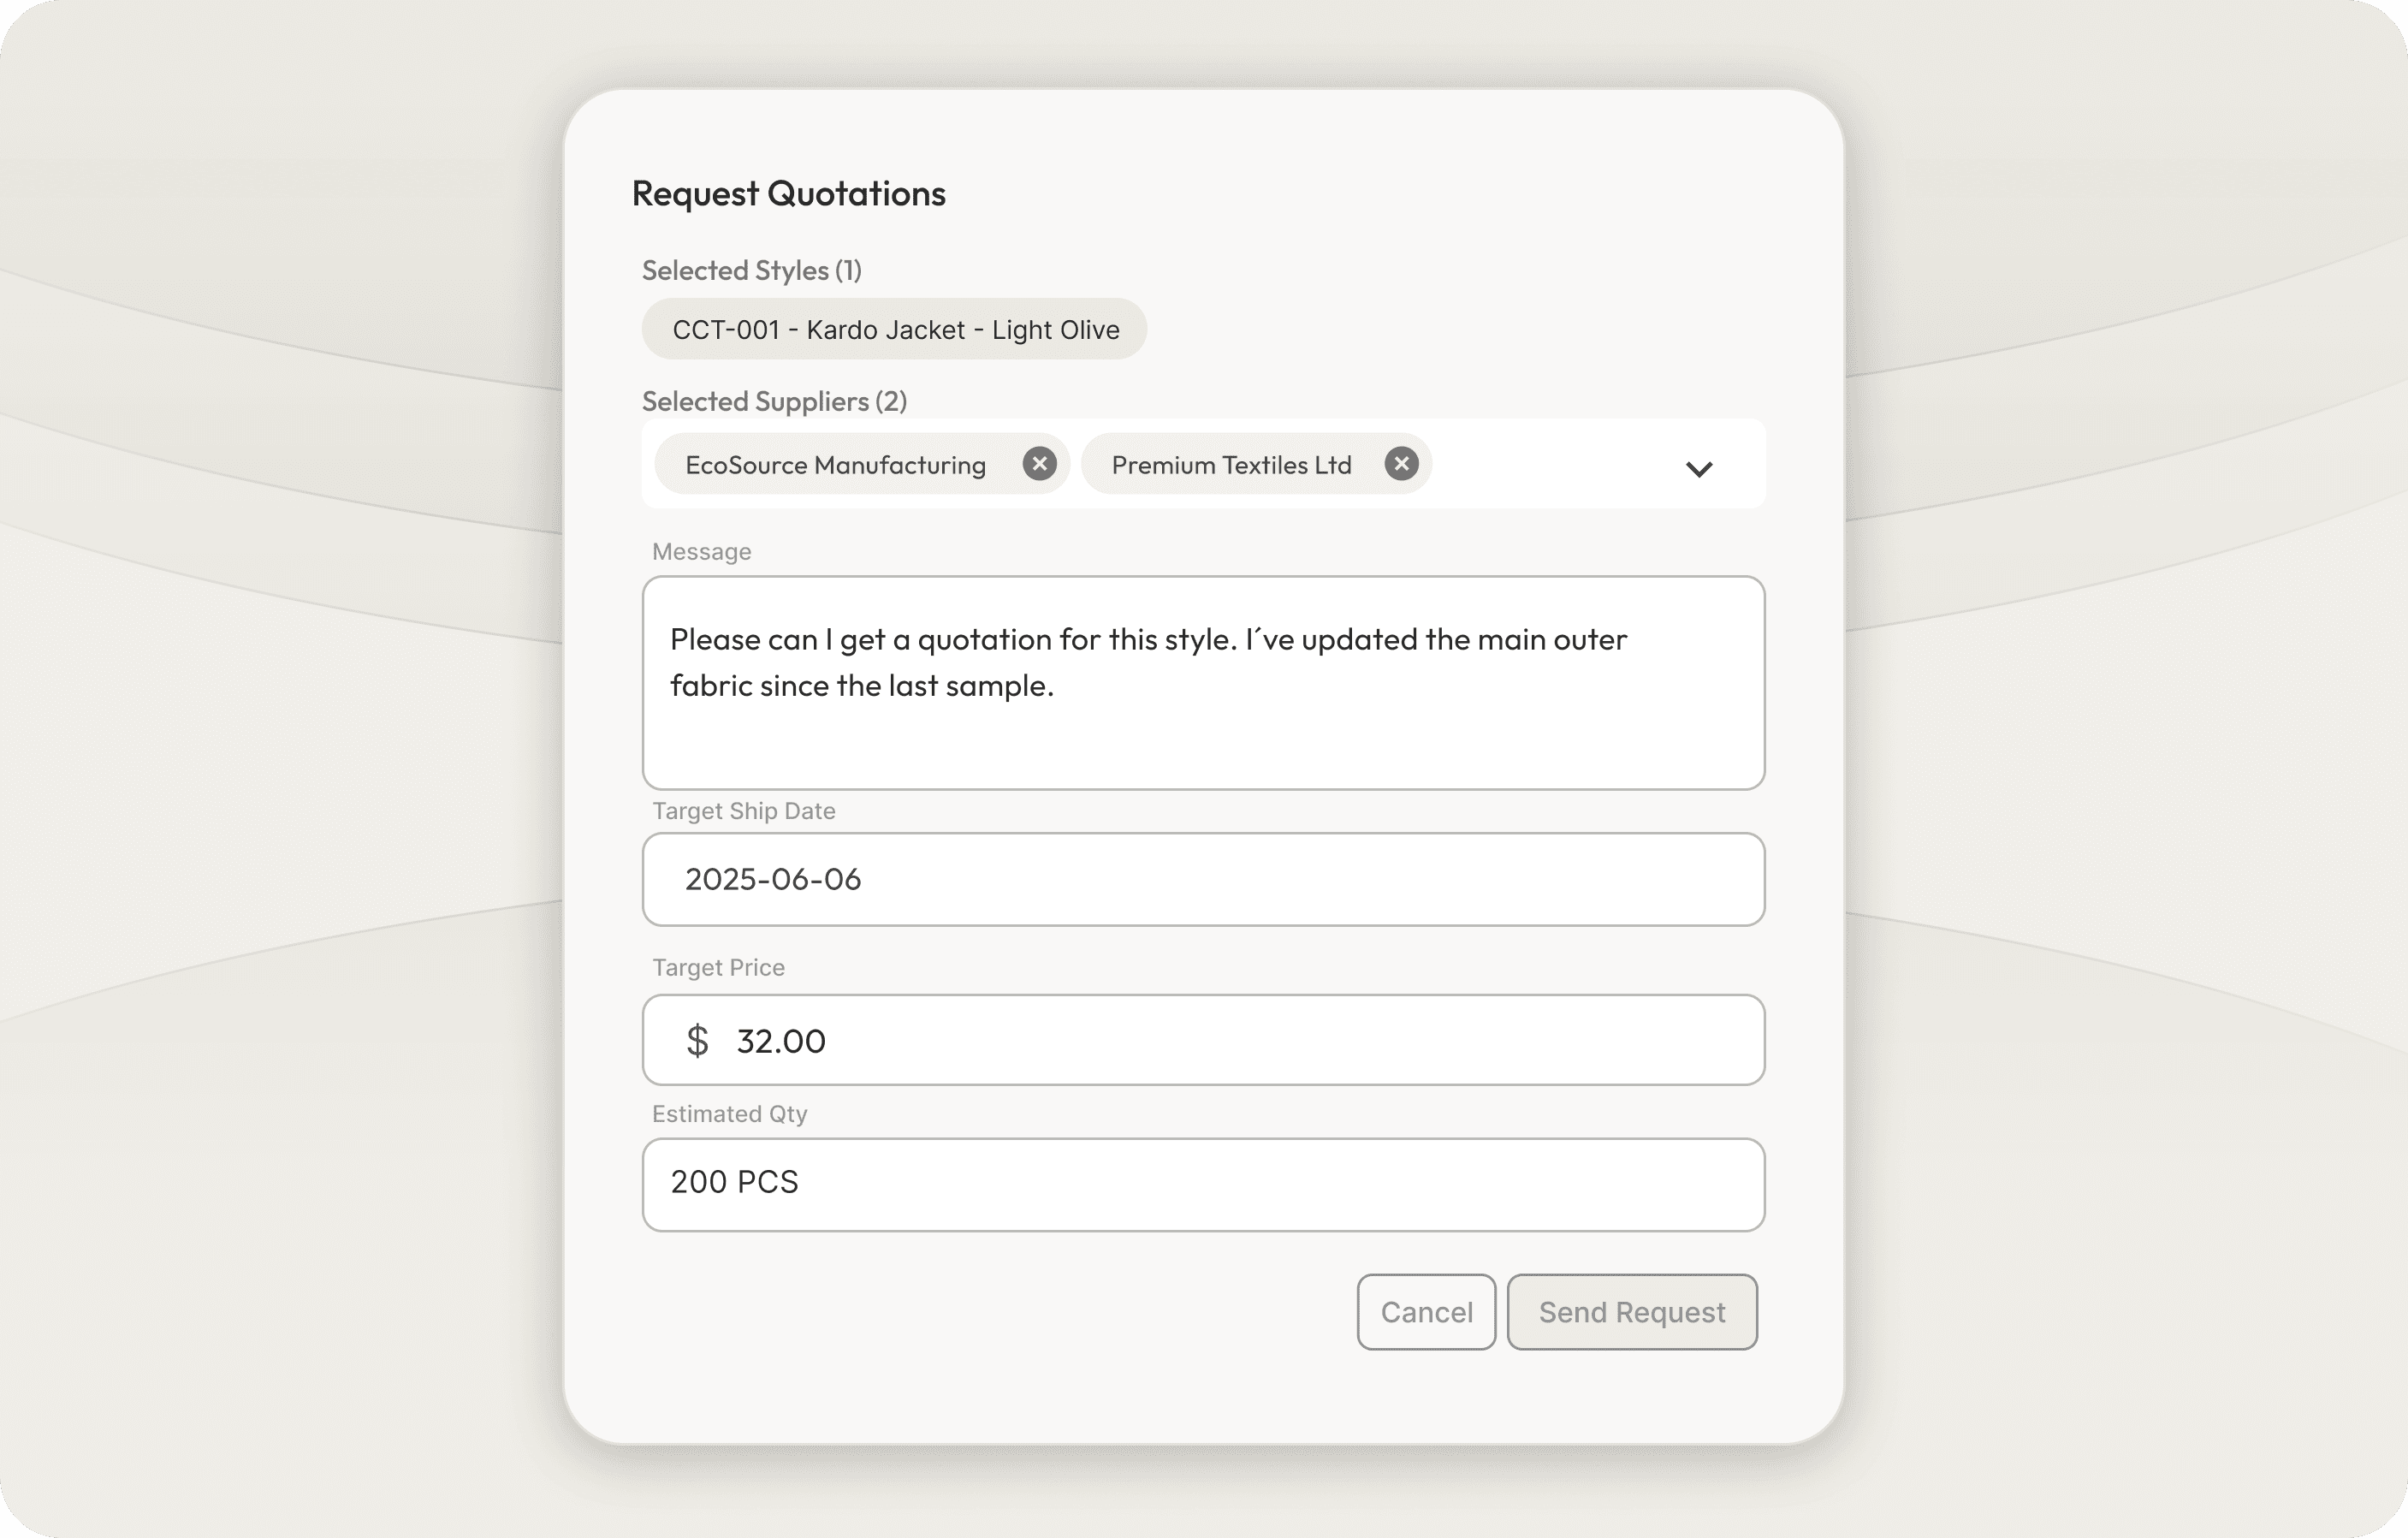The width and height of the screenshot is (2408, 1538).
Task: Click the dollar sign in Target Price
Action: pos(697,1041)
